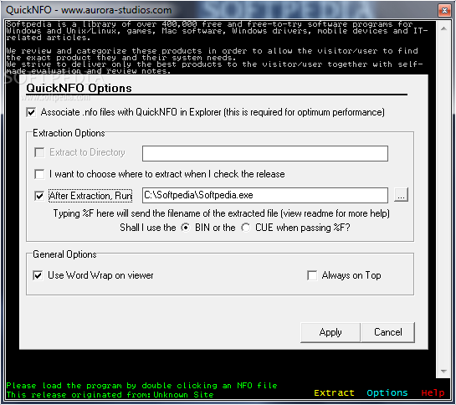
Task: Enable choosing where to extract on release check
Action: click(x=39, y=174)
